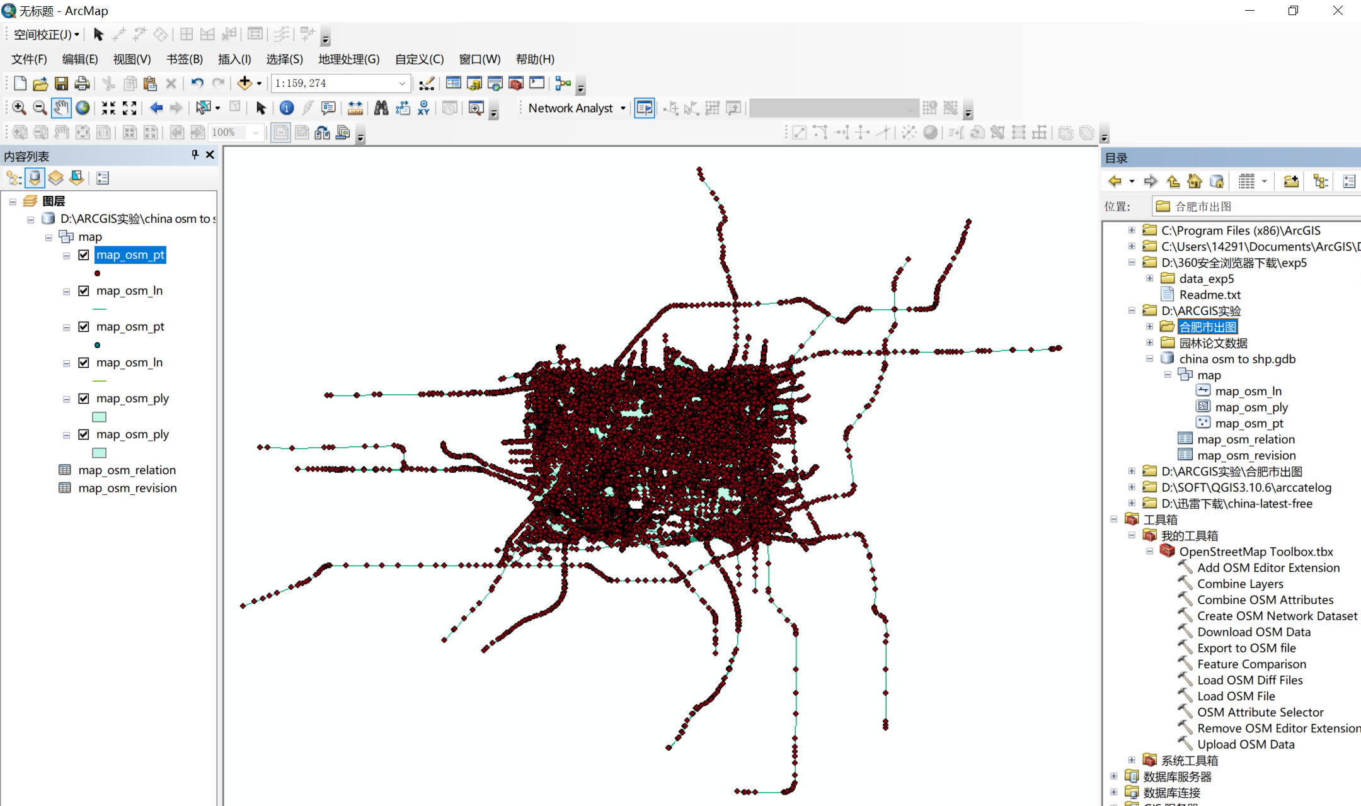Select the Measure tool
Image resolution: width=1361 pixels, height=806 pixels.
coord(355,108)
